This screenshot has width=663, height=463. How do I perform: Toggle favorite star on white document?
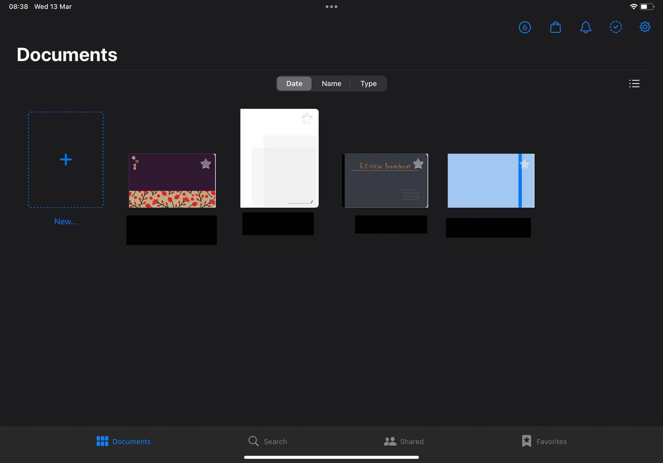point(307,119)
